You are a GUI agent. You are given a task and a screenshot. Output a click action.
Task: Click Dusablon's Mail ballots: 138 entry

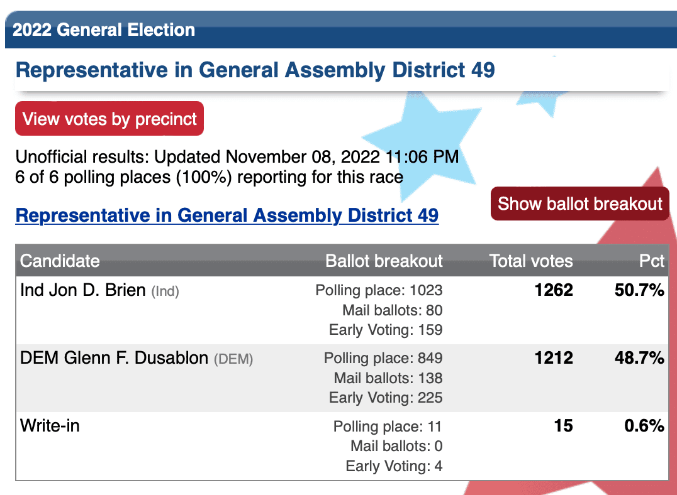(388, 378)
